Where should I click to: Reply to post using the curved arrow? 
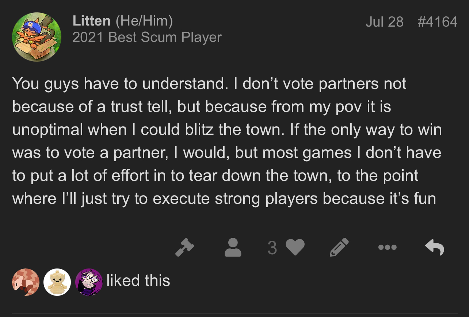435,247
